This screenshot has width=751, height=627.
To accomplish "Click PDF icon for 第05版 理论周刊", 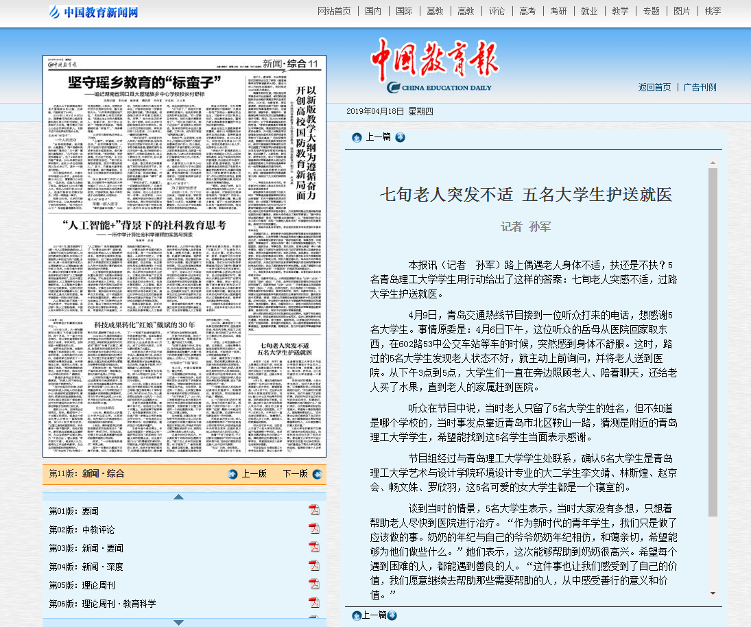I will coord(314,584).
